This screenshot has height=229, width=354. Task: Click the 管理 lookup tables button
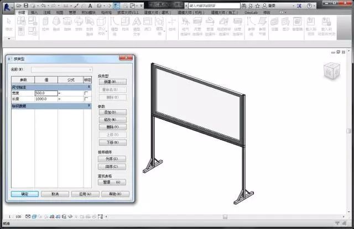[x=112, y=182]
